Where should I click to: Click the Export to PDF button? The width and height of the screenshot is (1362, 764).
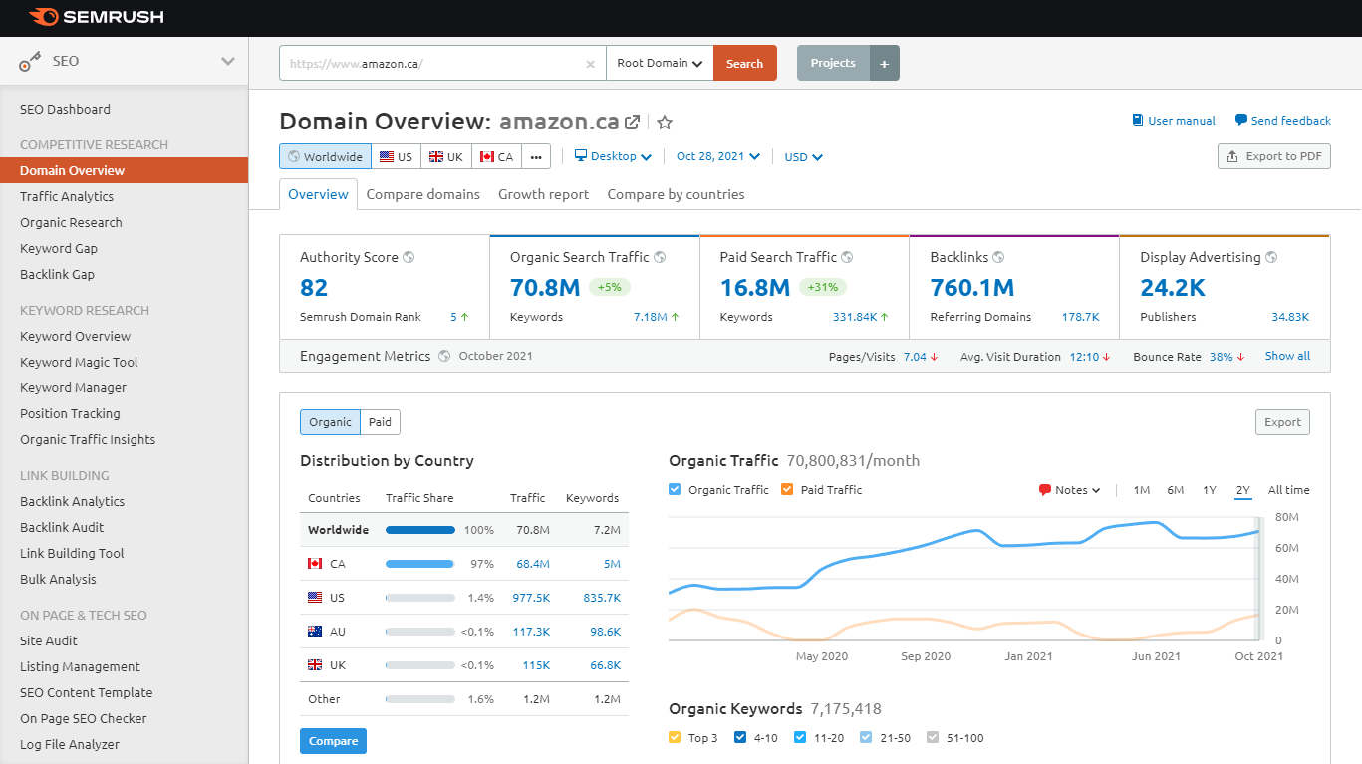[x=1273, y=156]
